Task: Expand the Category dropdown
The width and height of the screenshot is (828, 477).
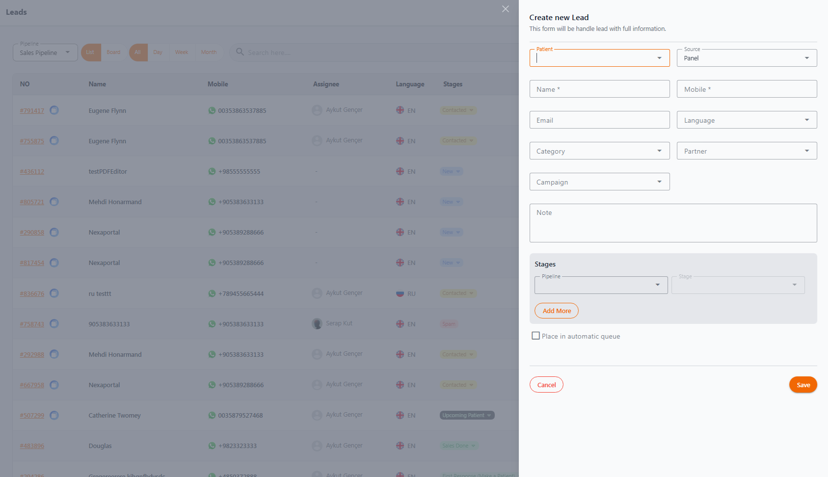Action: (599, 151)
